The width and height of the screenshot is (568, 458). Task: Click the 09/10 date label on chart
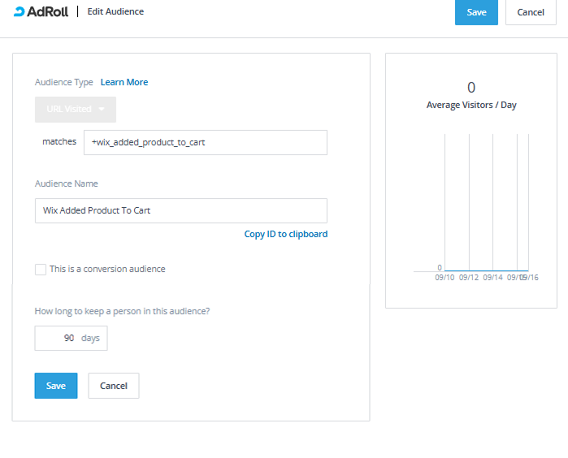444,278
